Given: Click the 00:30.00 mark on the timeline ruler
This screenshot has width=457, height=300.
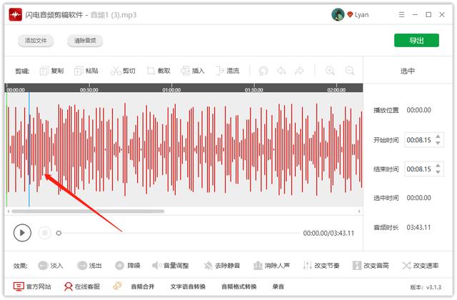Looking at the screenshot, I should [x=89, y=90].
